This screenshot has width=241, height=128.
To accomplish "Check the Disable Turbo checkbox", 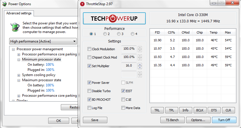I will (89, 91).
